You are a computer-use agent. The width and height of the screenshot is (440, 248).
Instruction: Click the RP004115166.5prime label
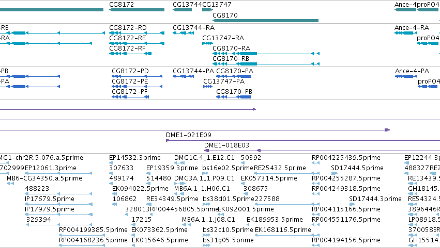point(346,209)
